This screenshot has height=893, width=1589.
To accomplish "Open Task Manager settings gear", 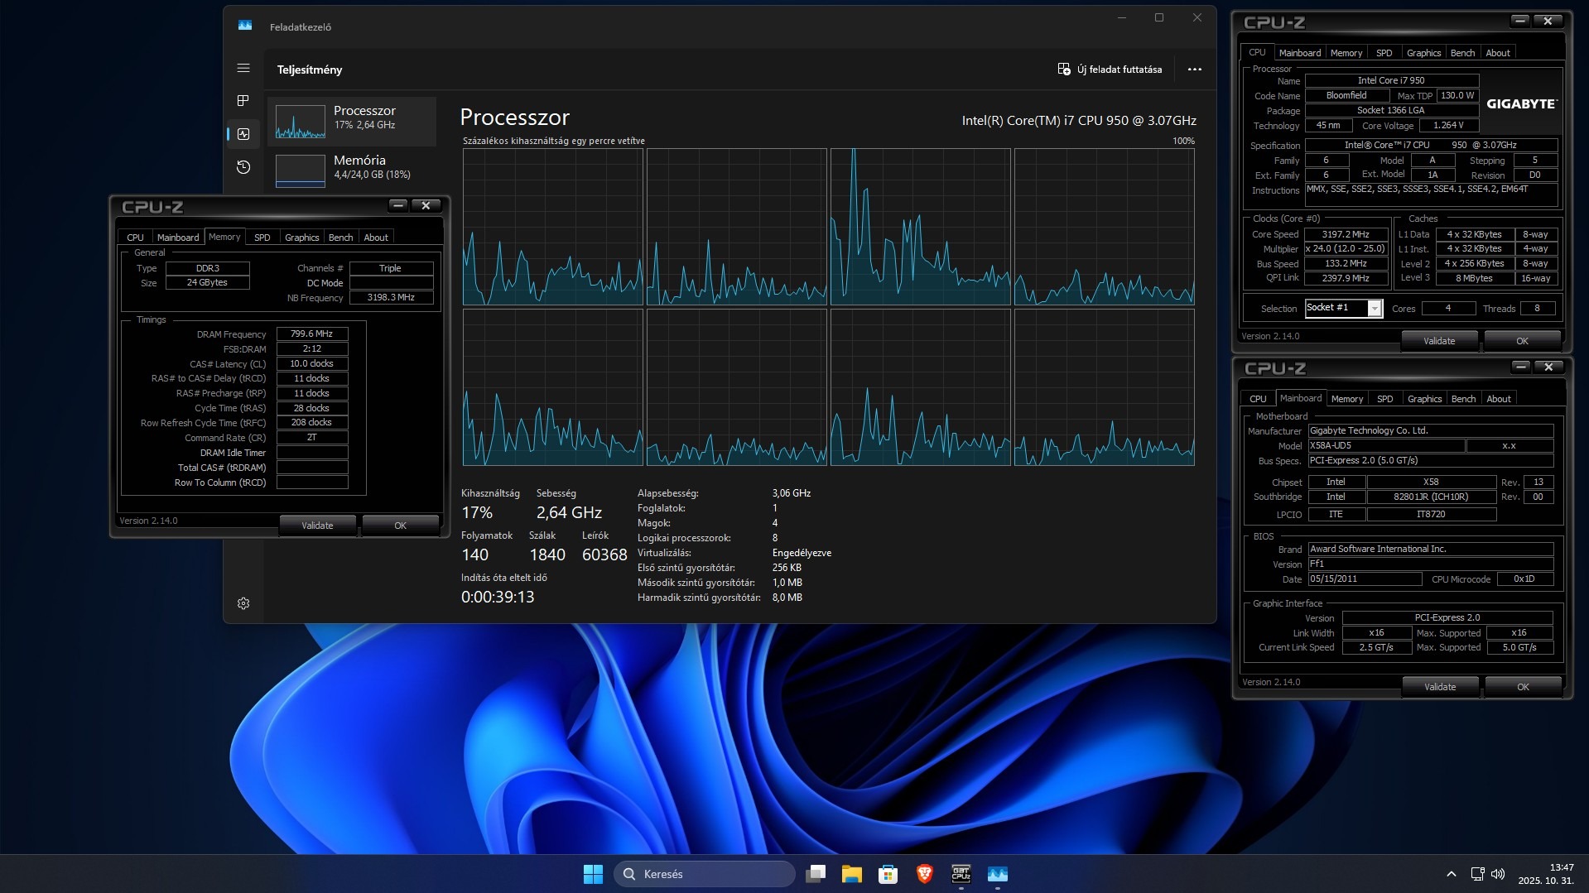I will tap(243, 603).
